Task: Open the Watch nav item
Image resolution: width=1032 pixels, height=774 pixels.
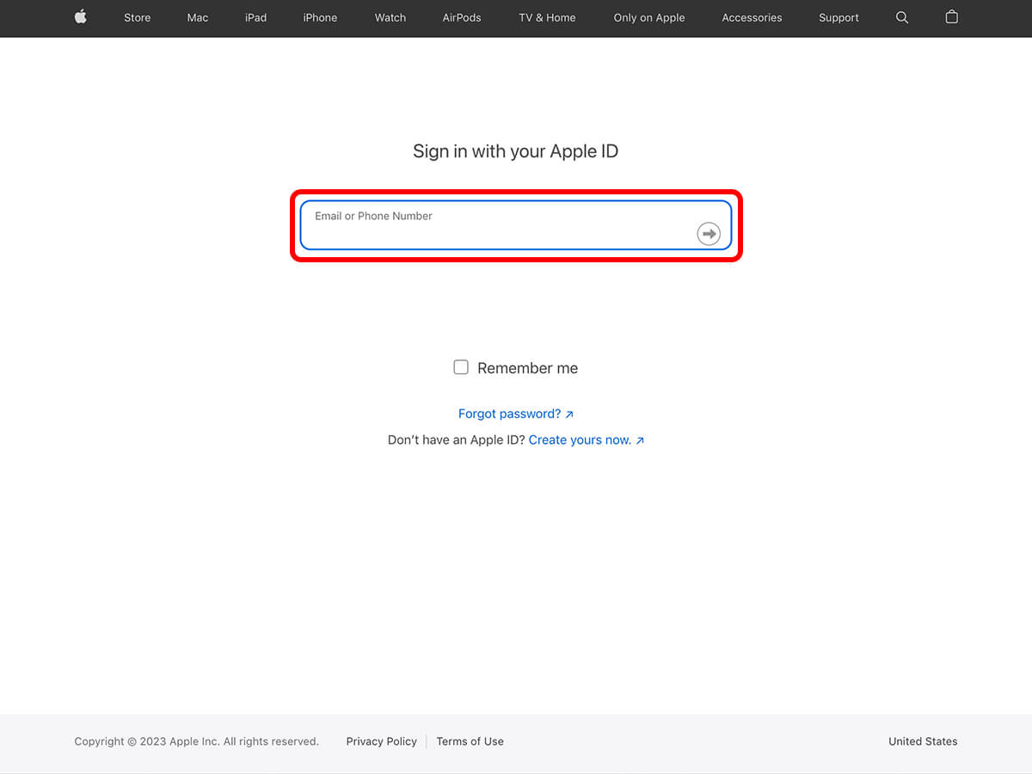Action: click(390, 17)
